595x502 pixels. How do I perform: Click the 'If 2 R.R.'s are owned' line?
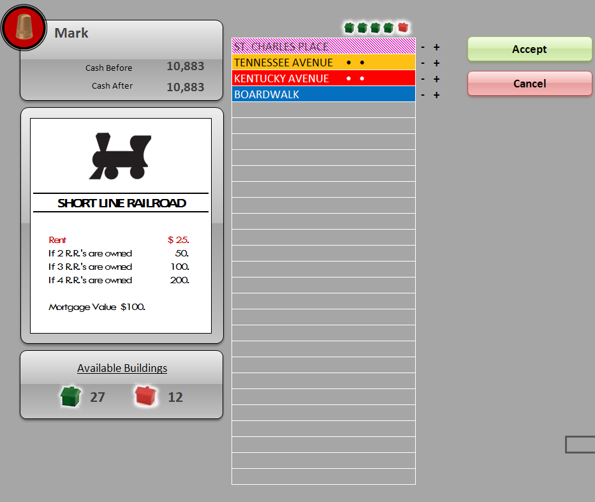(119, 253)
